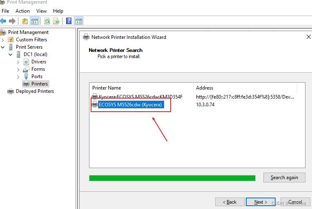Image resolution: width=312 pixels, height=209 pixels.
Task: Select Ports tree label
Action: click(x=37, y=76)
